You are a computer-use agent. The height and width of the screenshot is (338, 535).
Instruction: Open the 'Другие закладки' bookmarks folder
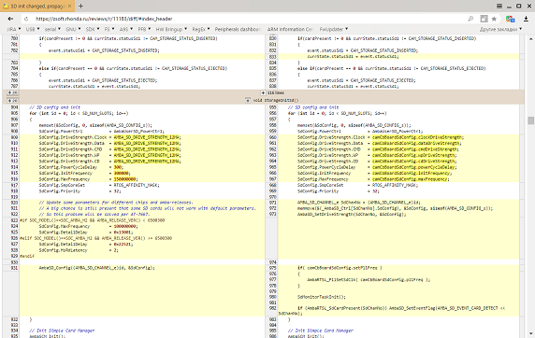pos(501,29)
